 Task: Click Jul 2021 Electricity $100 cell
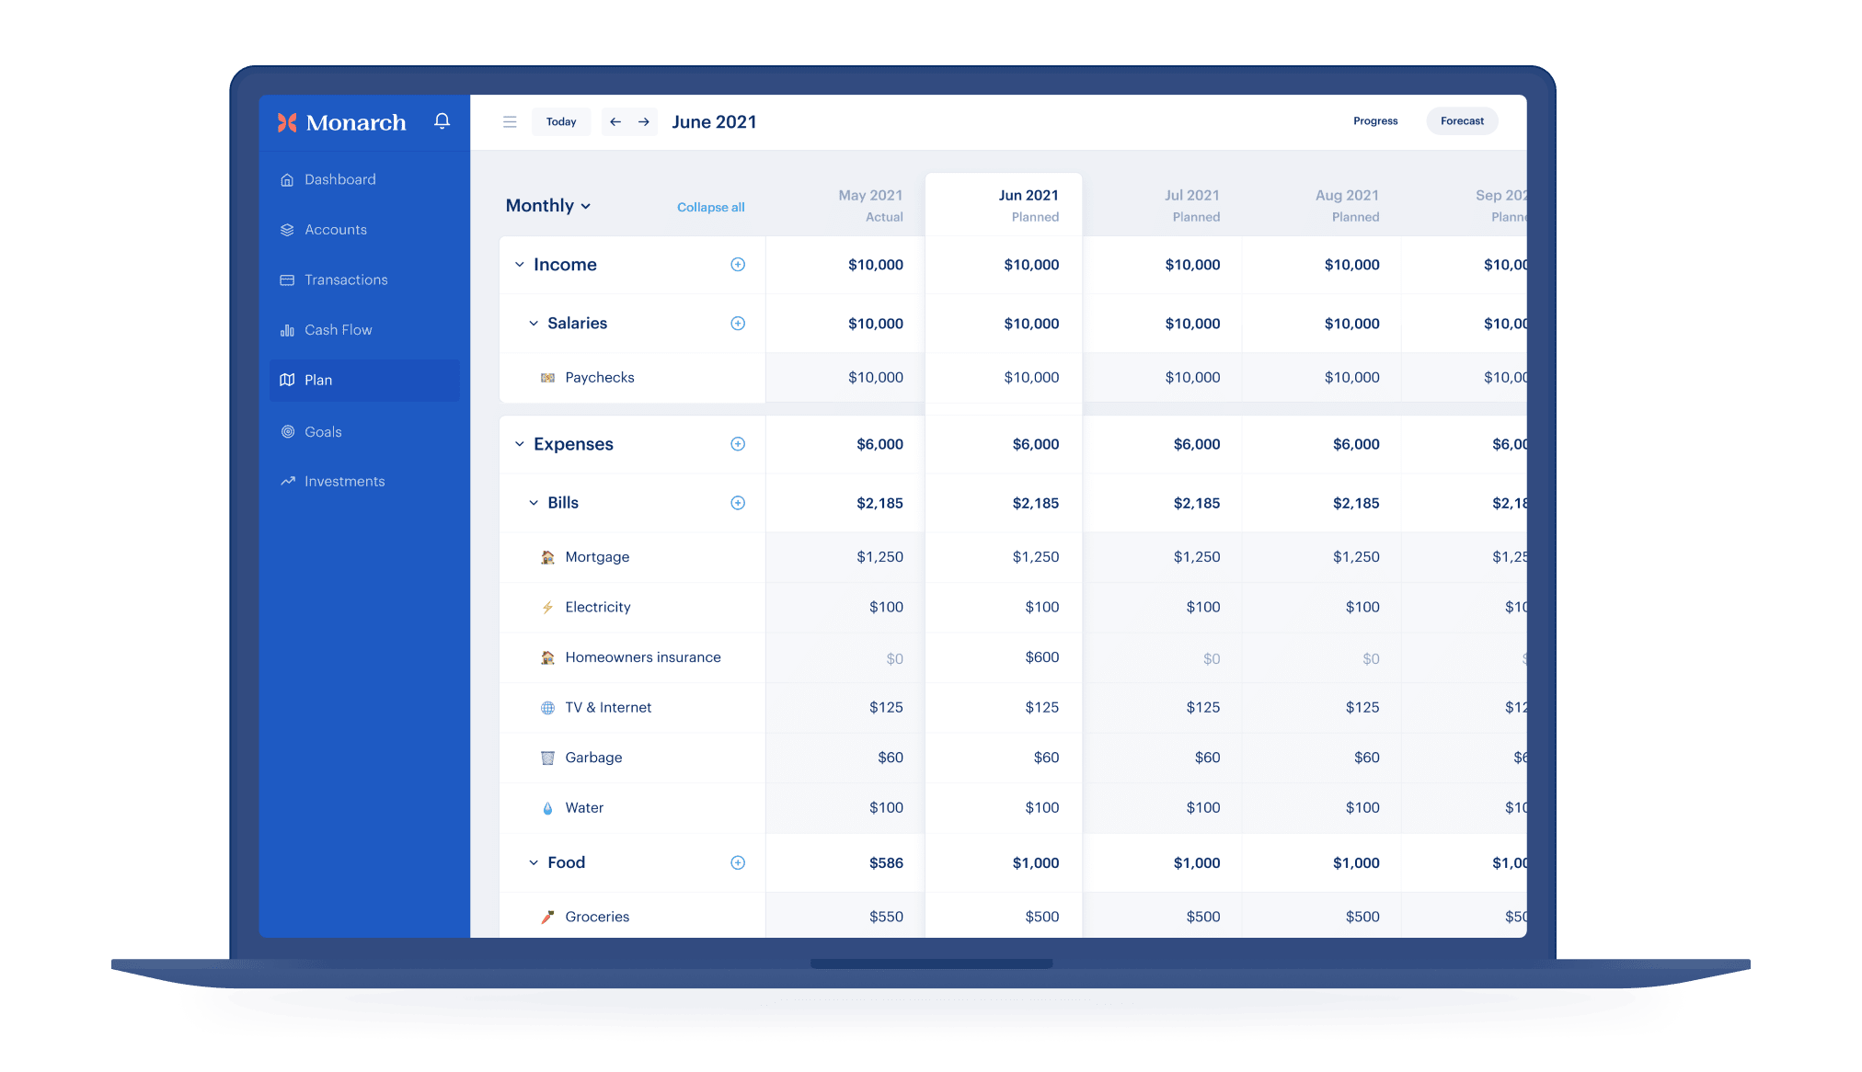pos(1163,608)
